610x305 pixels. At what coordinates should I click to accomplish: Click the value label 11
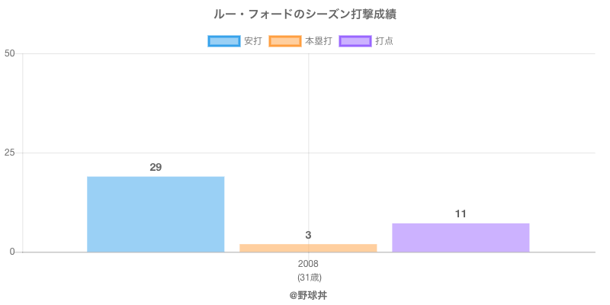coord(461,213)
